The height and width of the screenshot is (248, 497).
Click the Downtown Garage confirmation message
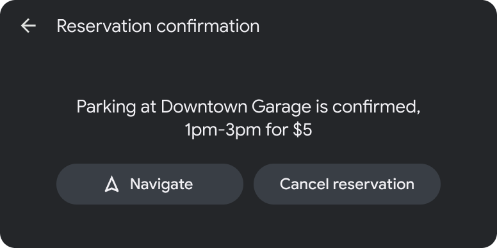pyautogui.click(x=248, y=118)
